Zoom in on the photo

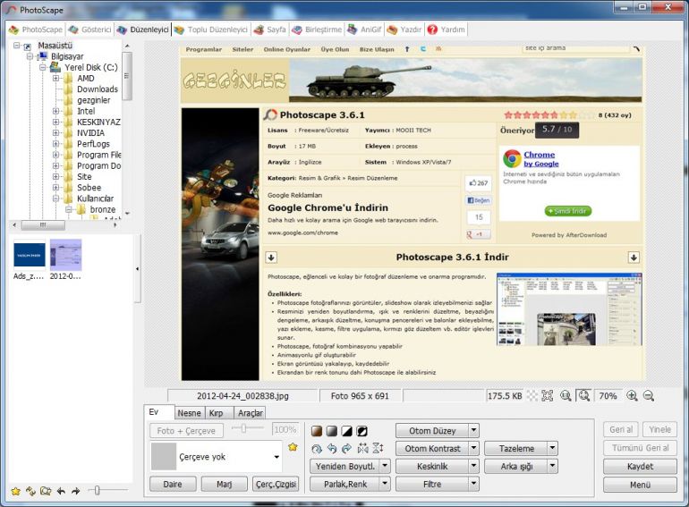click(x=632, y=395)
